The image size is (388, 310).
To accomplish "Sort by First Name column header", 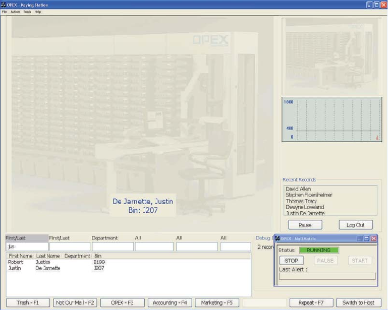I will coord(21,256).
